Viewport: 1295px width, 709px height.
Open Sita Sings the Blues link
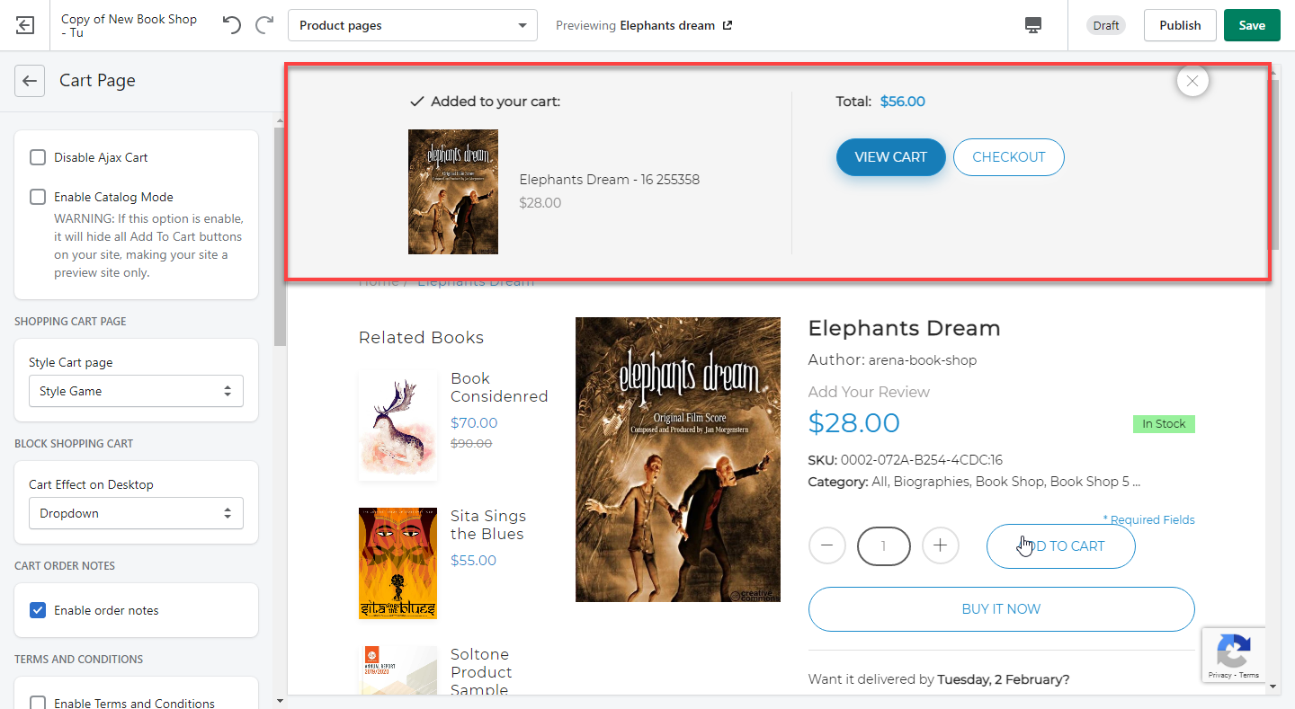(488, 525)
